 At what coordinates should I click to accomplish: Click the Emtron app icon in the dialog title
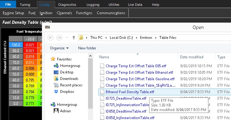(x=47, y=27)
